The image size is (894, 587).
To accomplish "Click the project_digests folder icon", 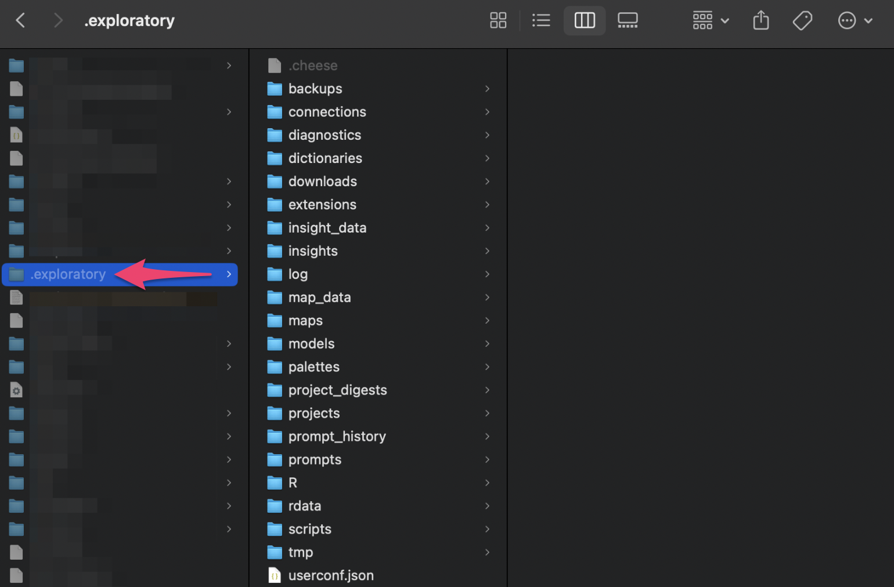I will coord(275,390).
